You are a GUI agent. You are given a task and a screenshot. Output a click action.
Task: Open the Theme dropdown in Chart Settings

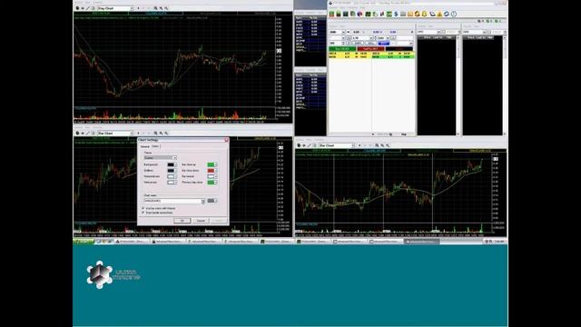pyautogui.click(x=160, y=158)
